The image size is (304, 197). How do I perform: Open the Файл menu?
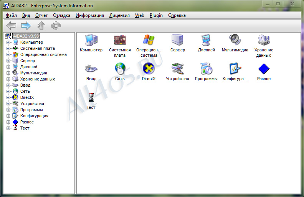point(11,15)
